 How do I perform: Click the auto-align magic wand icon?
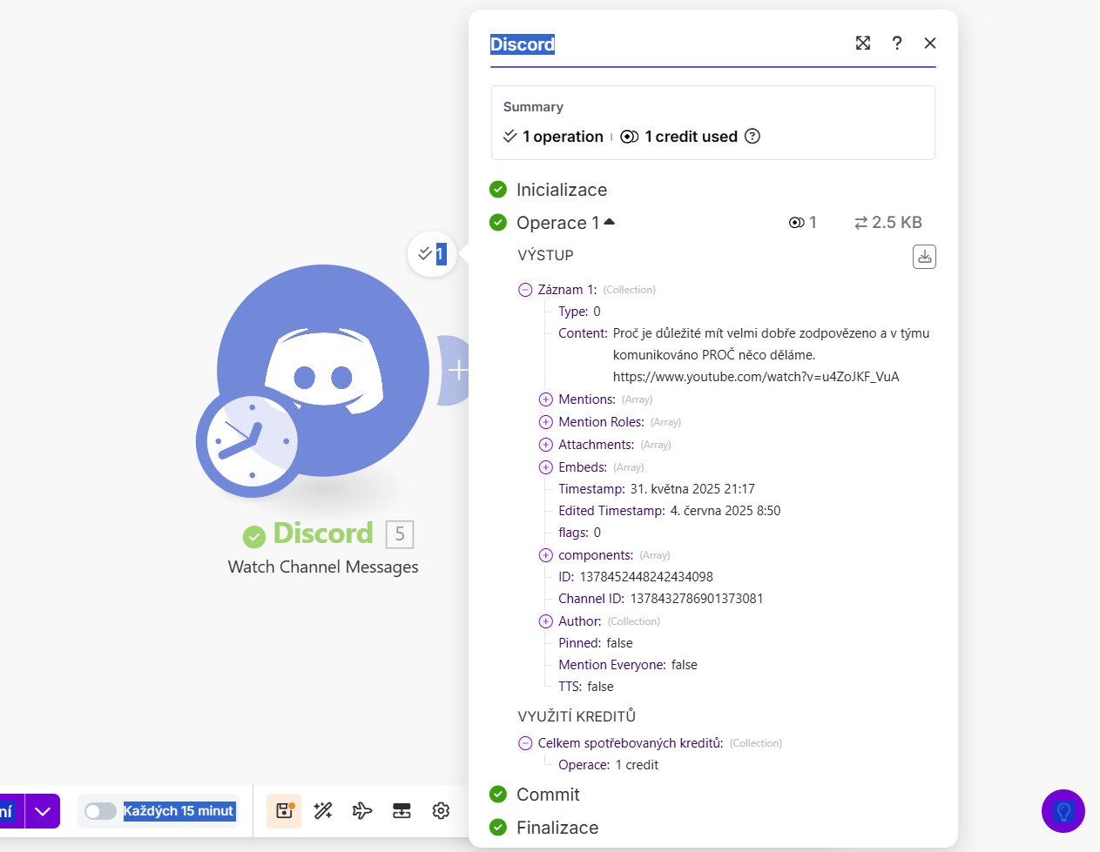(x=323, y=811)
